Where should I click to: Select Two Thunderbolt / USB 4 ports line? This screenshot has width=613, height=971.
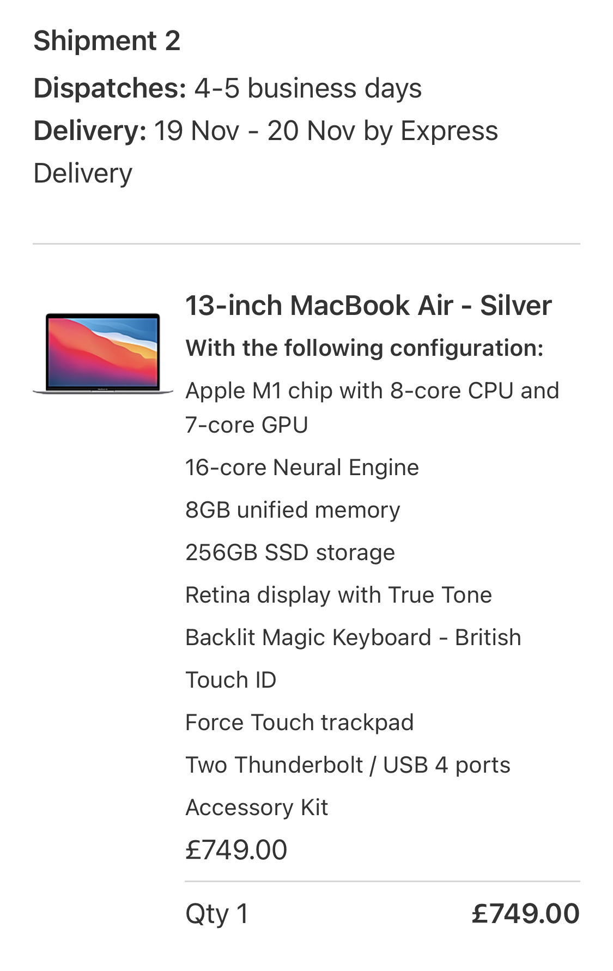point(348,765)
